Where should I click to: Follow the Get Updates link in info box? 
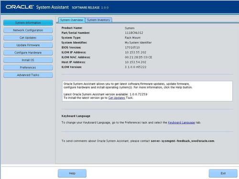tap(117, 98)
